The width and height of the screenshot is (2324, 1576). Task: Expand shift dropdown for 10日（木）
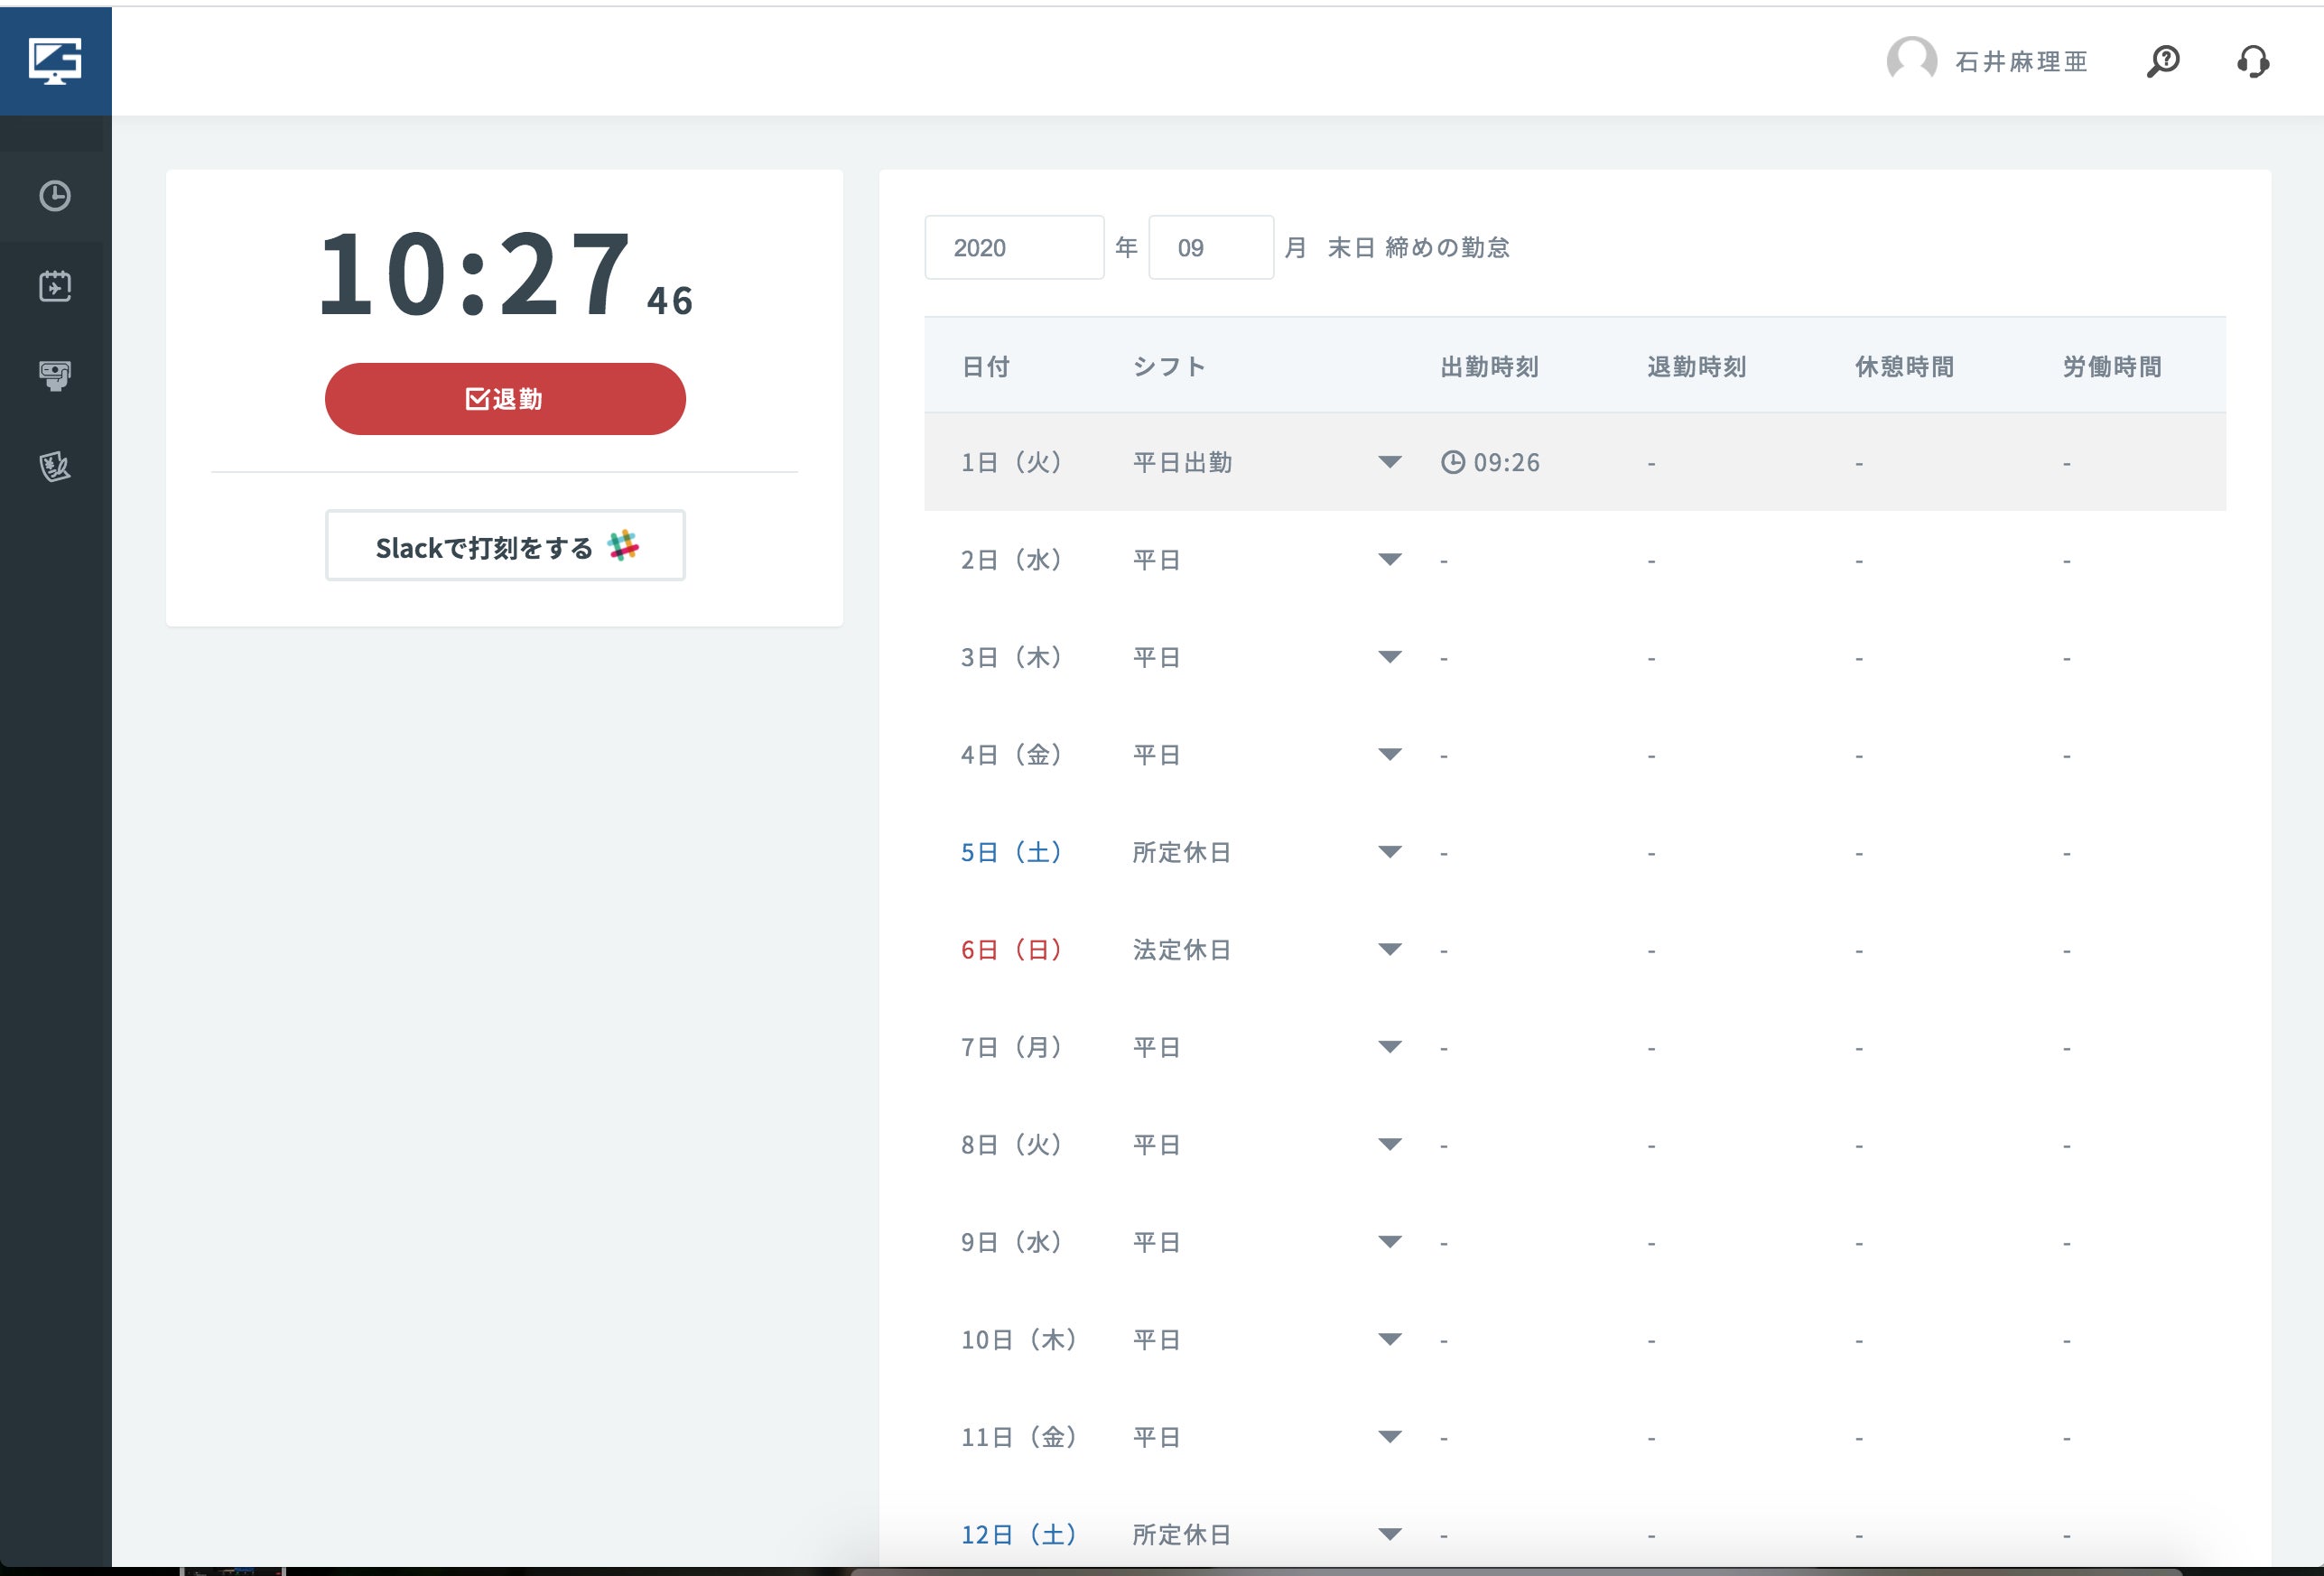(x=1389, y=1339)
